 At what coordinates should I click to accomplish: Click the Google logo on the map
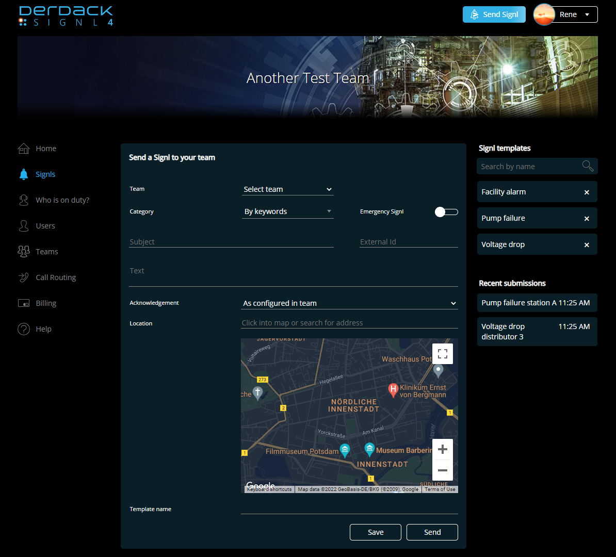coord(260,485)
